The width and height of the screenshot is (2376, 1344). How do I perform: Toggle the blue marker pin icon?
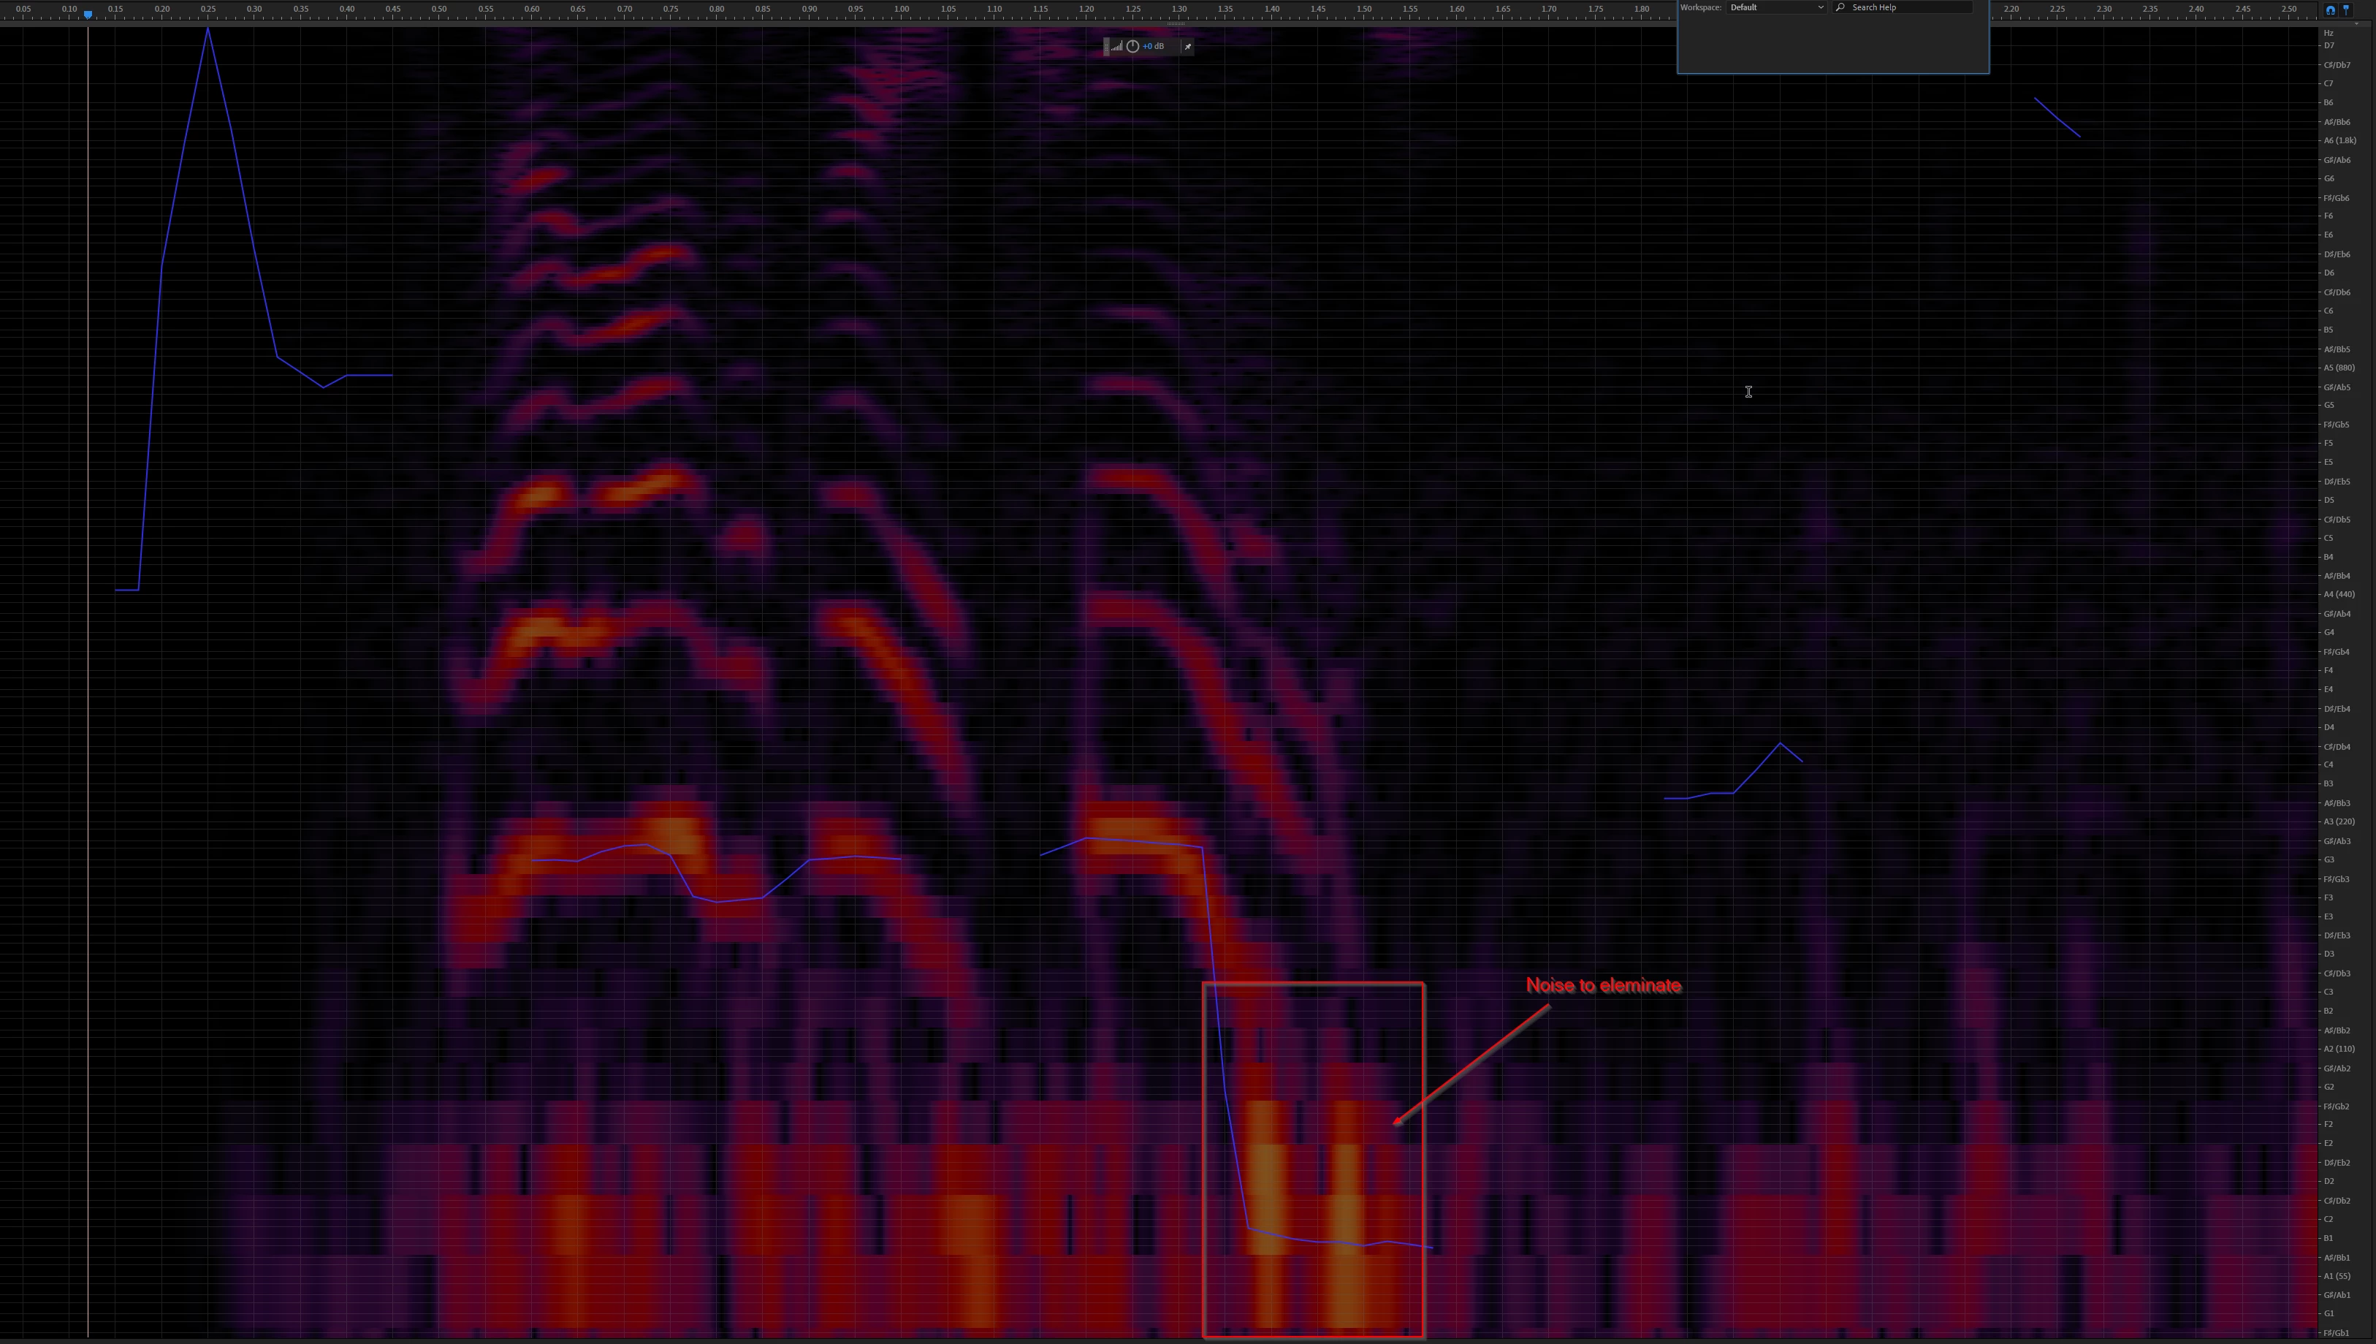pyautogui.click(x=2347, y=10)
